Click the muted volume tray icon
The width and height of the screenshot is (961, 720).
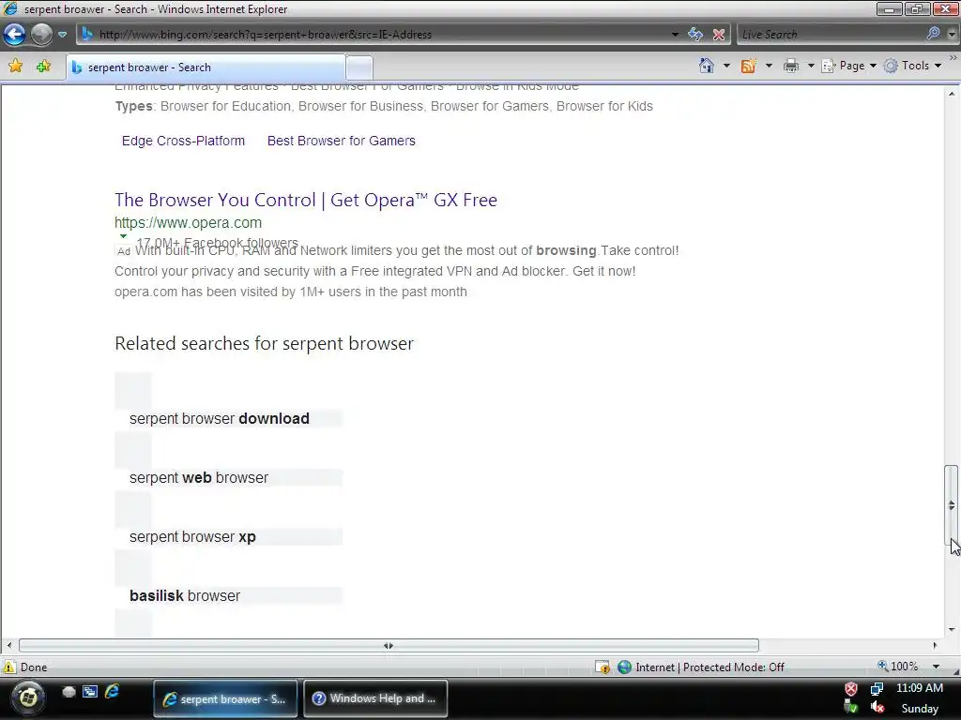pyautogui.click(x=877, y=709)
